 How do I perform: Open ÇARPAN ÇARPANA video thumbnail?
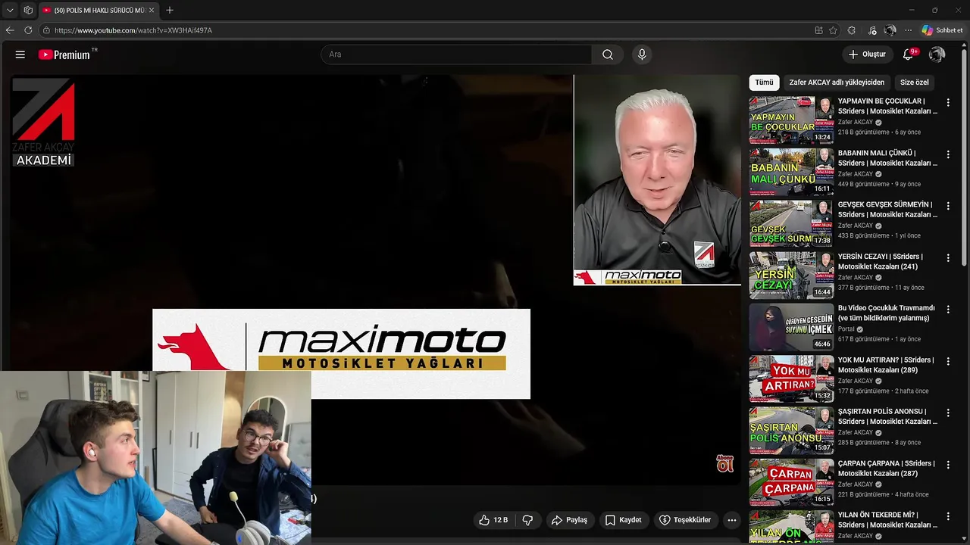(791, 481)
